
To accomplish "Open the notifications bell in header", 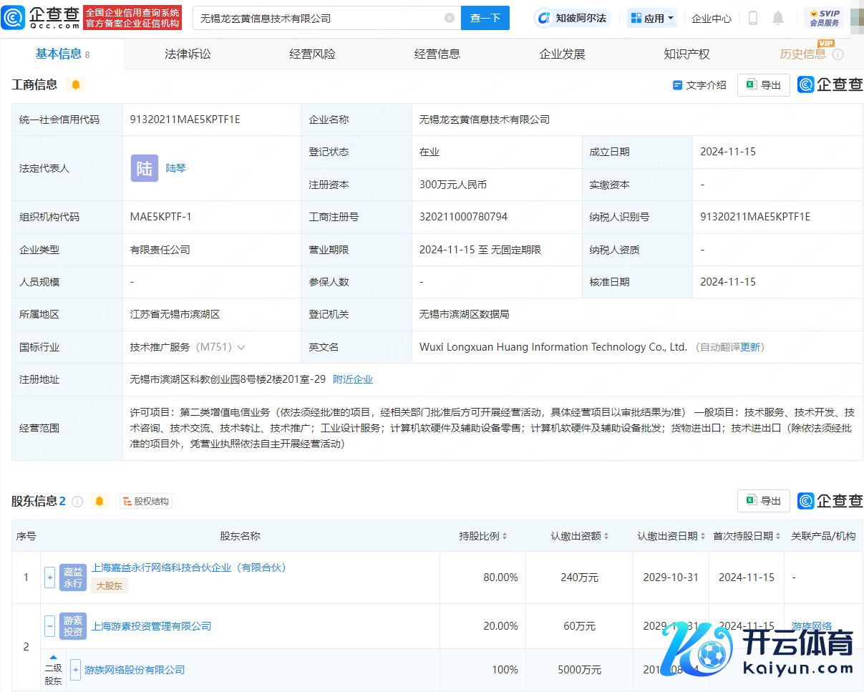I will (x=778, y=19).
